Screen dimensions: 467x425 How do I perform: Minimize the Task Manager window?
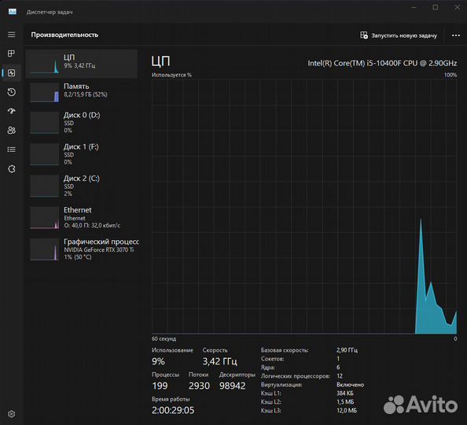[414, 7]
